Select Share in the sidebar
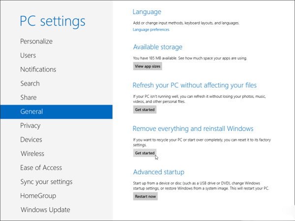 29,98
